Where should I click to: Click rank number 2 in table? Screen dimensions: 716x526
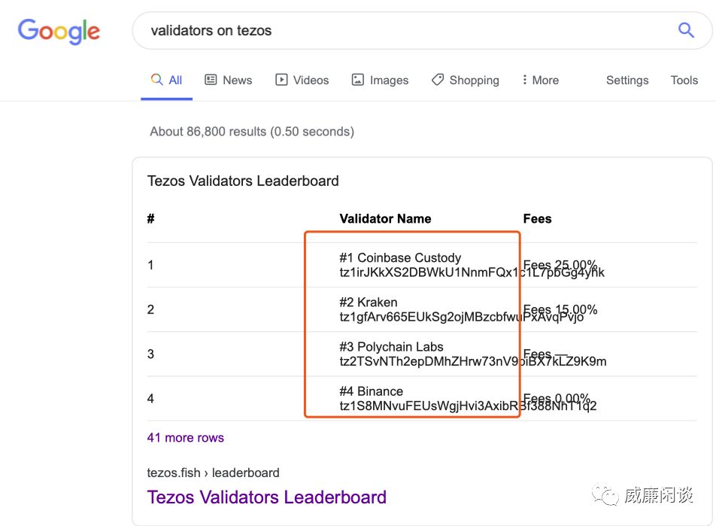tap(150, 309)
